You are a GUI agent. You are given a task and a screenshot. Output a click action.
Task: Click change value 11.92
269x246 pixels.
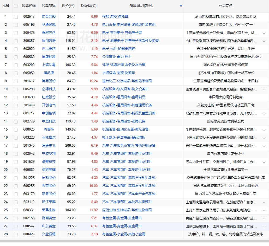[93, 210]
